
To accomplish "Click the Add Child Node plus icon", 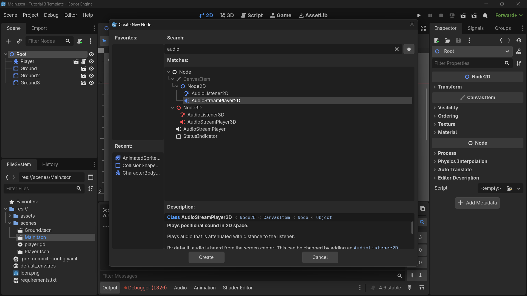I will [8, 41].
